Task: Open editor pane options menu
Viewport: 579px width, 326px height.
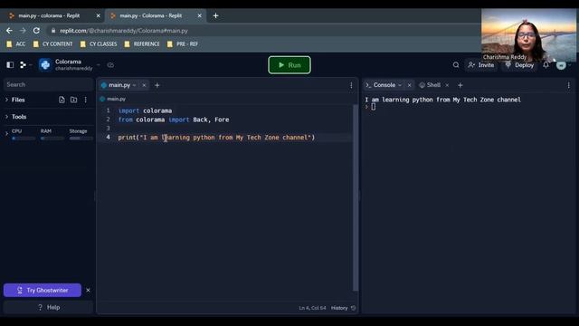Action: 351,85
